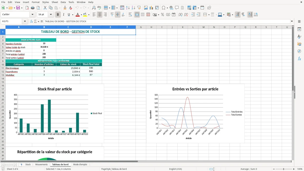The image size is (304, 171).
Task: Click the Merge and Center Cells icon
Action: (x=137, y=15)
